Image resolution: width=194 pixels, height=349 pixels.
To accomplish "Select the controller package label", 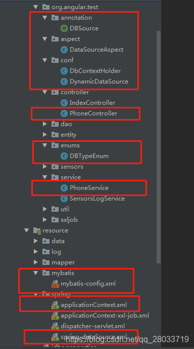I will click(75, 92).
